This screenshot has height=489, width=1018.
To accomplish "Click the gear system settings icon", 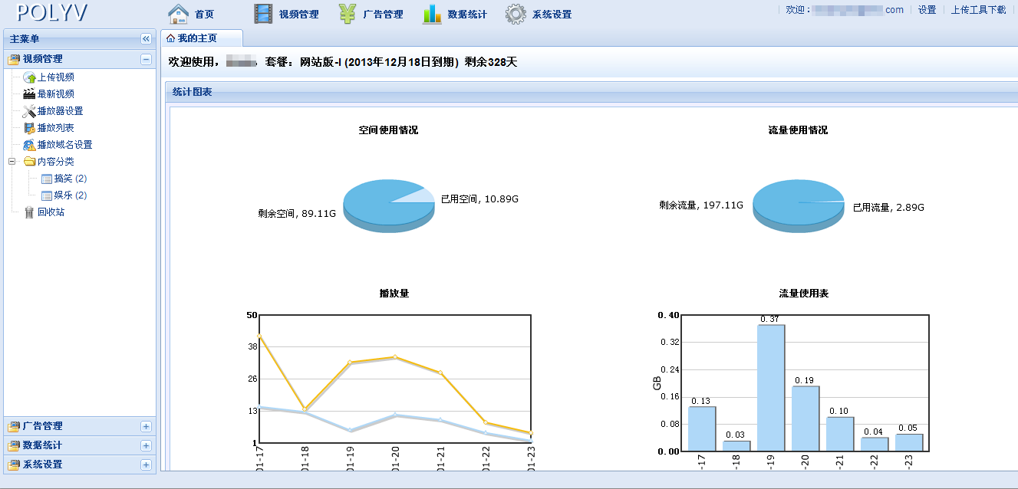I will [x=516, y=14].
